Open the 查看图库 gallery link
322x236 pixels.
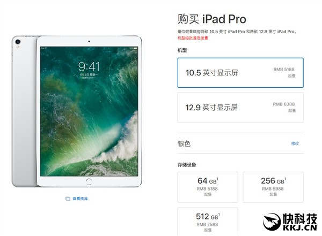click(80, 199)
